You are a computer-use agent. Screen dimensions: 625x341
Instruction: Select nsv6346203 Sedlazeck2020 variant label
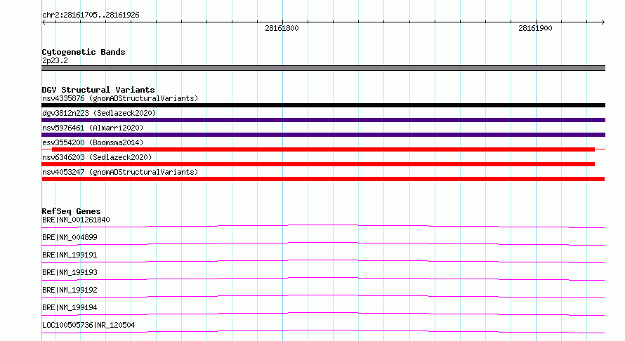[97, 157]
